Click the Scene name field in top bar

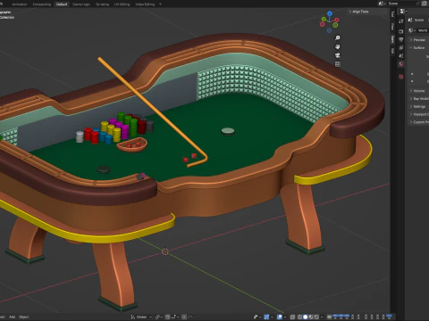[400, 4]
